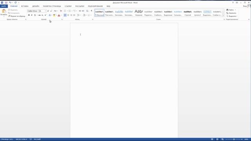Open underline style dropdown arrow

click(x=37, y=15)
